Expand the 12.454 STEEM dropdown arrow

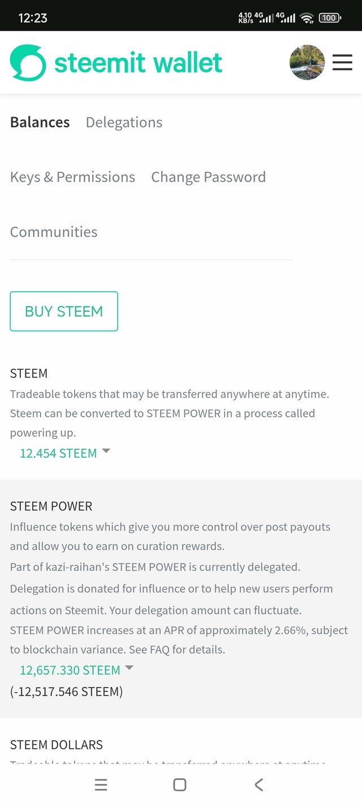tap(106, 451)
